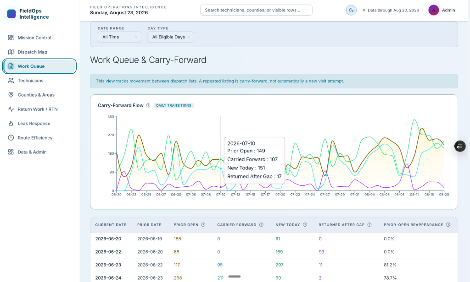Click returned after gap value 93
Screen dimensions: 470x282
[x=322, y=252]
